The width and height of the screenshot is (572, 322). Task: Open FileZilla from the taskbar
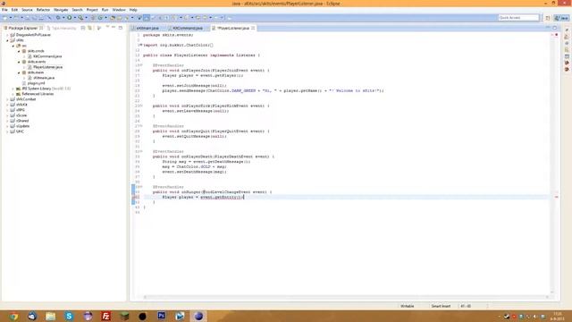[105, 316]
